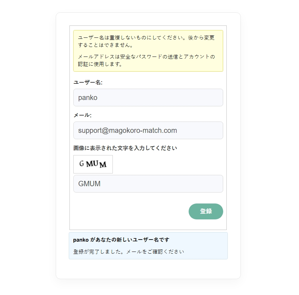299x295 pixels.
Task: Click the ユーザー名: label
Action: (x=88, y=82)
